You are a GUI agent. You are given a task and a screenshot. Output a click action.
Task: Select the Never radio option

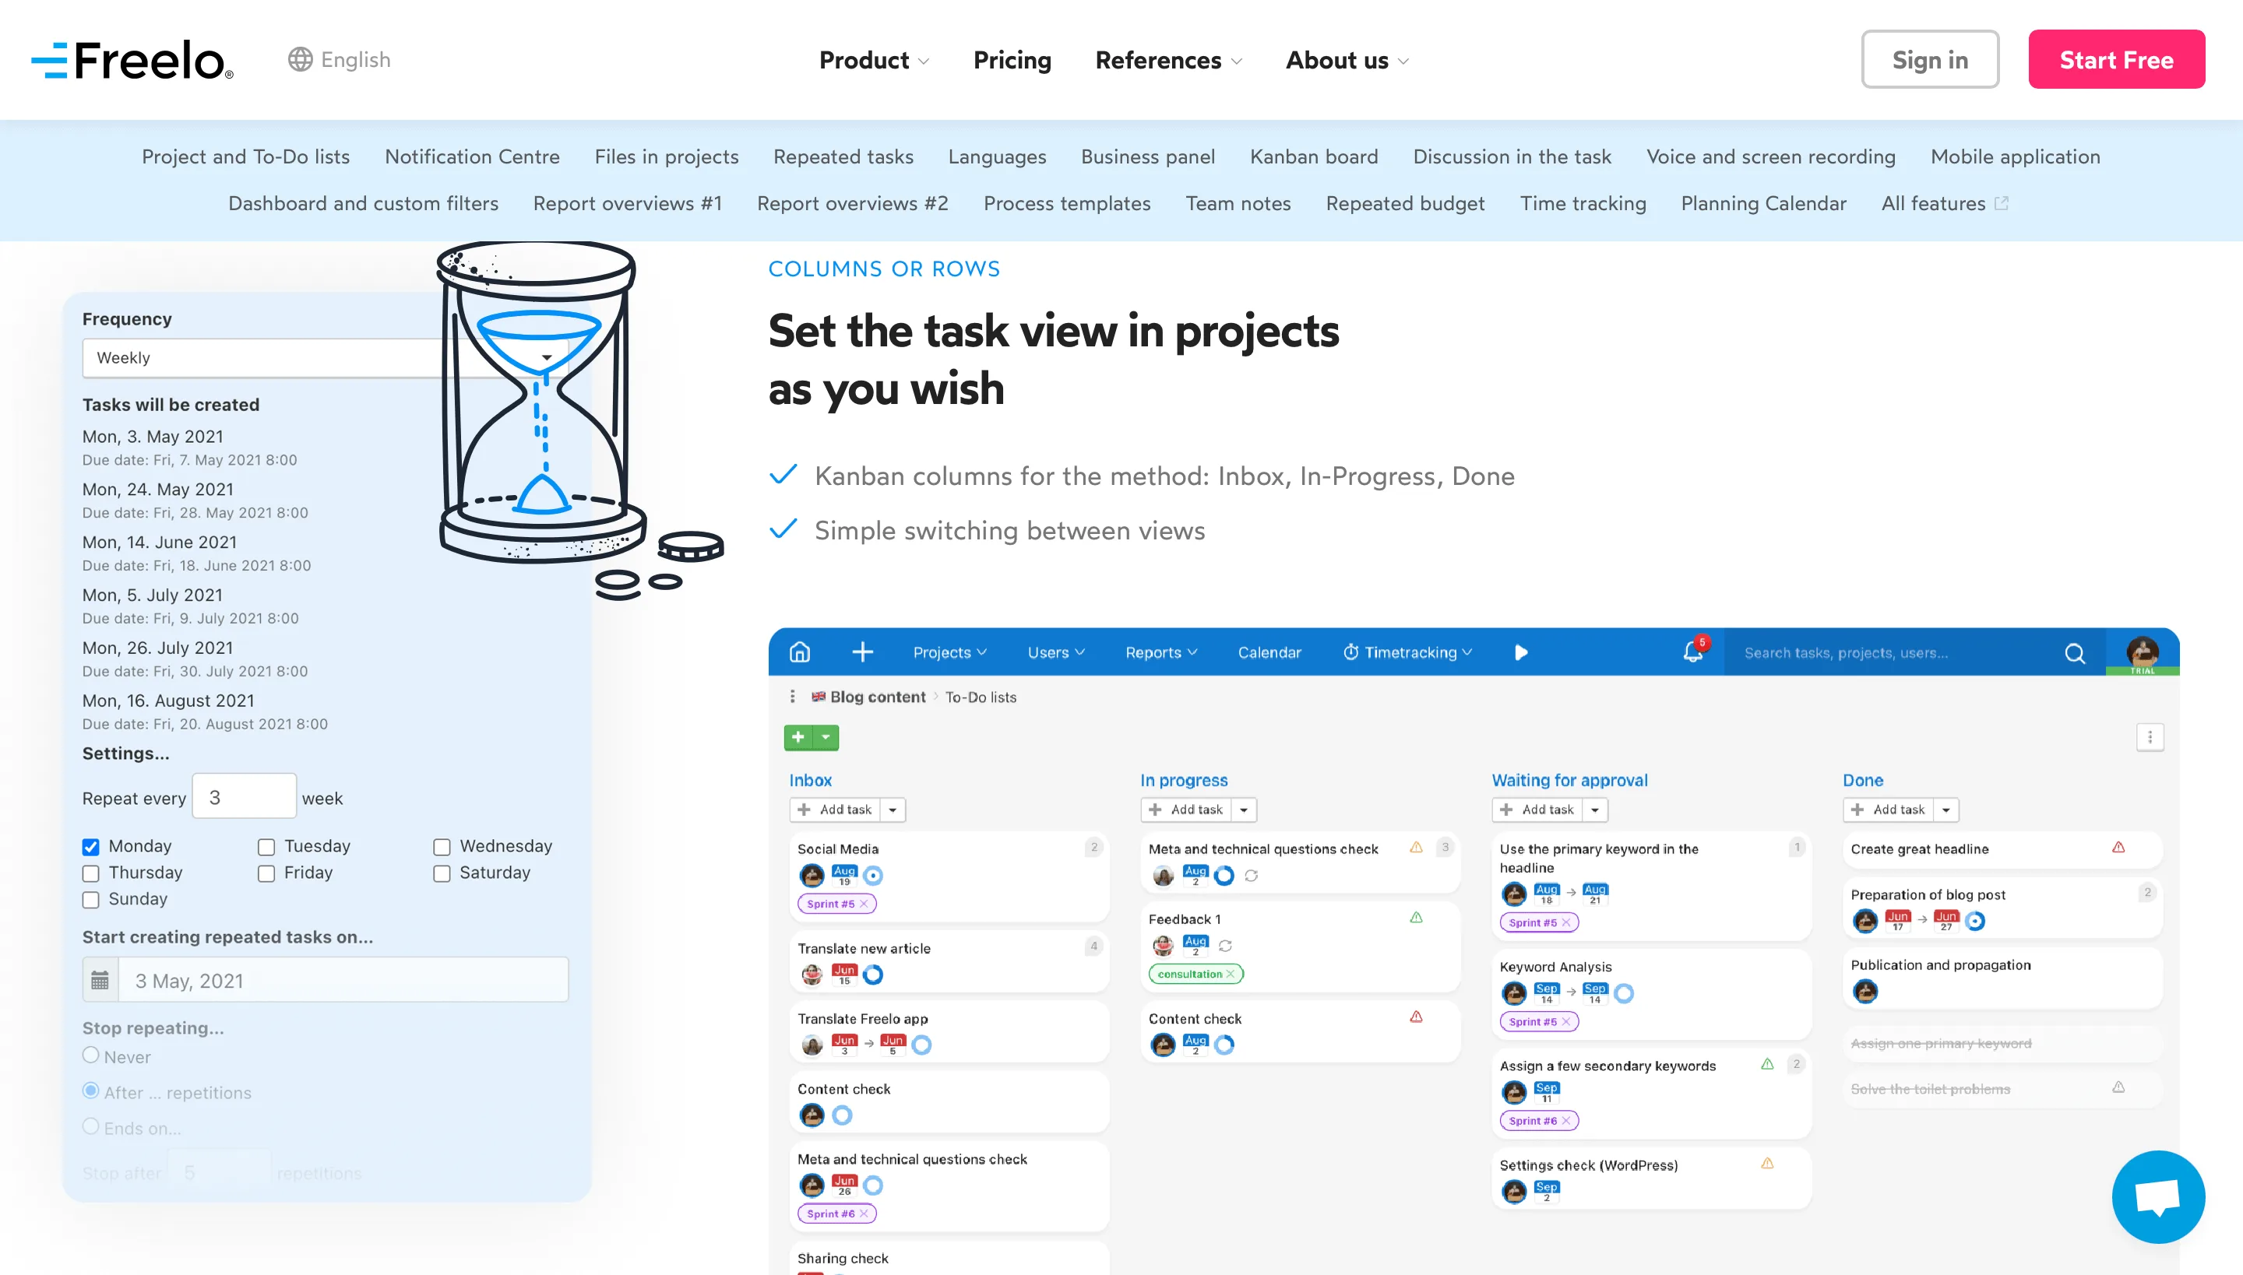pyautogui.click(x=91, y=1055)
